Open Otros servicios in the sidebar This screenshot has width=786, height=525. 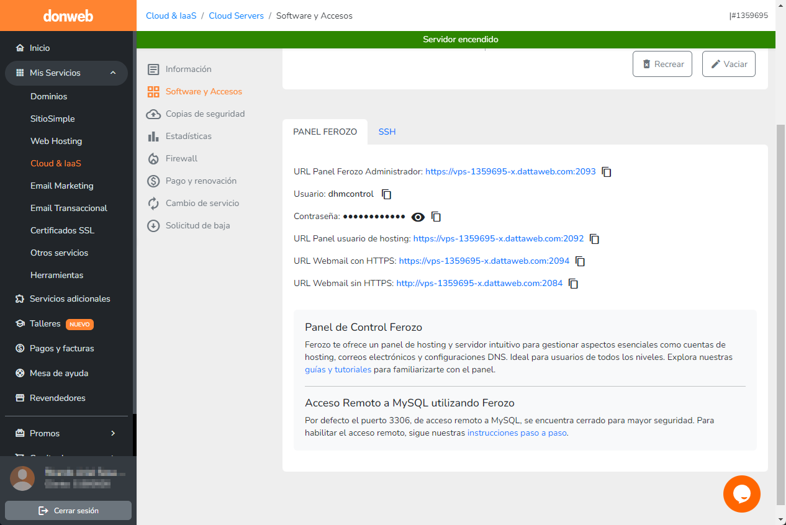tap(60, 253)
